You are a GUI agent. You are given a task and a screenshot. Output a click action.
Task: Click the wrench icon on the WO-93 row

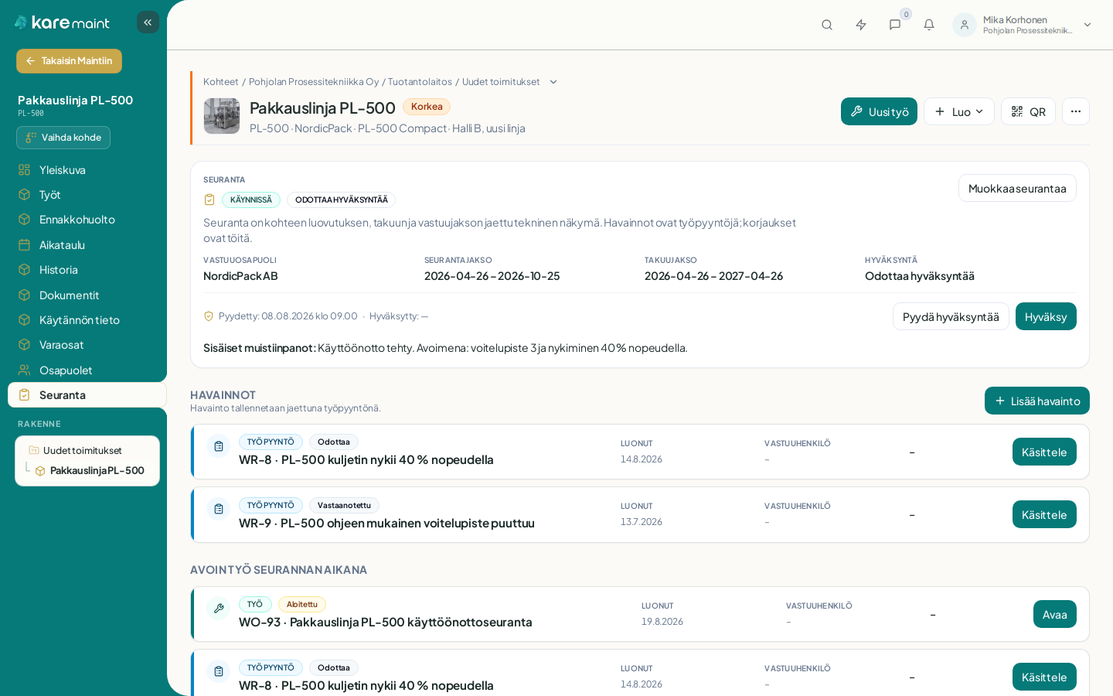(219, 609)
